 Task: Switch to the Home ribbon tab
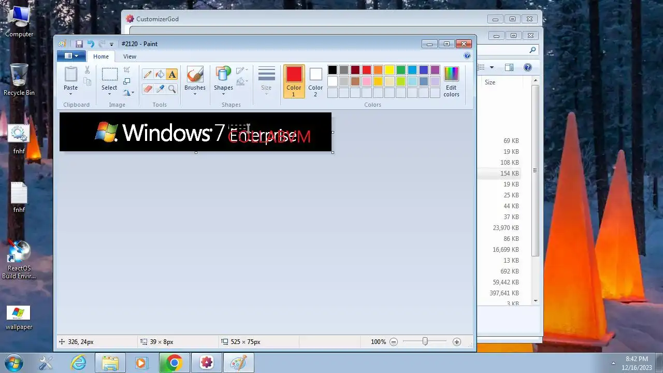(x=101, y=56)
